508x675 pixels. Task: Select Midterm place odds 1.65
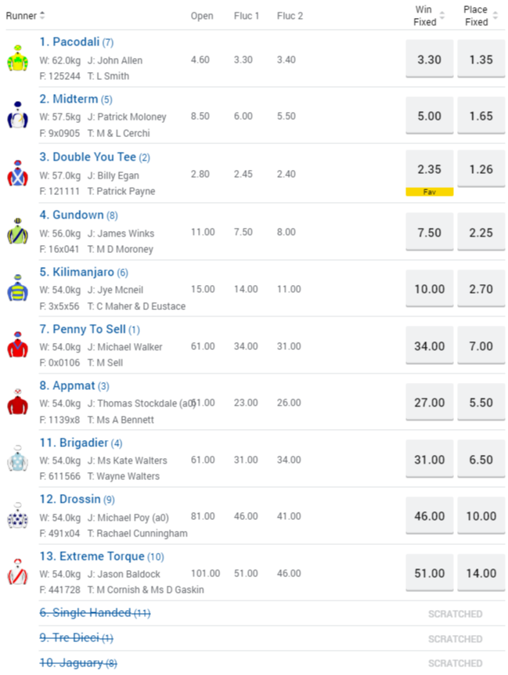pos(481,116)
